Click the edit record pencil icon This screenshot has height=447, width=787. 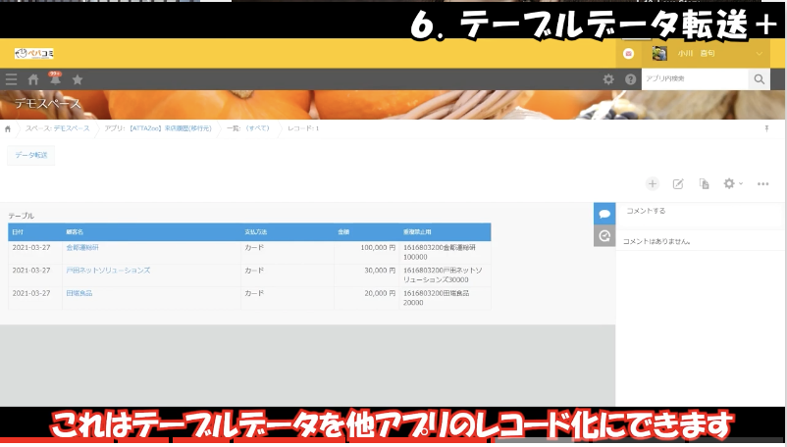point(678,183)
